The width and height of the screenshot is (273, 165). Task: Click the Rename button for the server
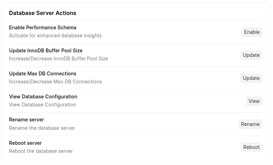coord(250,124)
